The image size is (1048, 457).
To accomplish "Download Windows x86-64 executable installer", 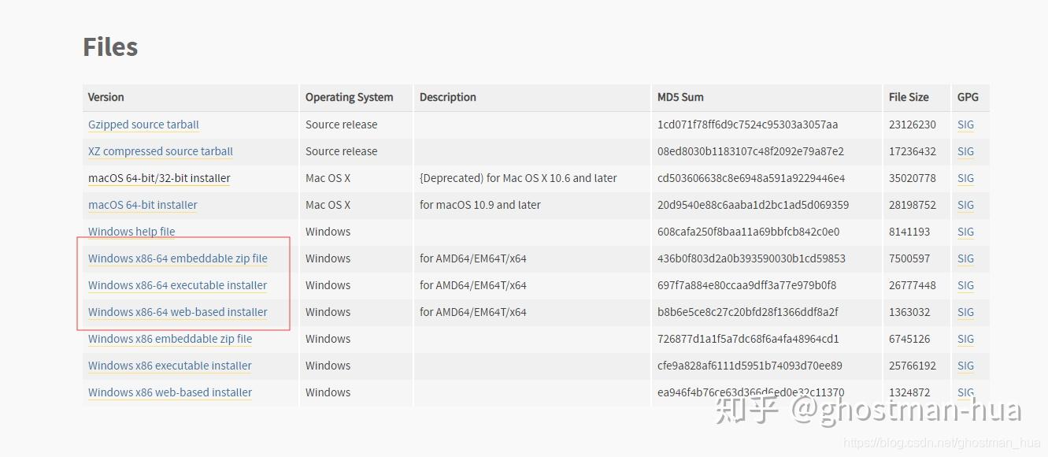I will pyautogui.click(x=177, y=285).
